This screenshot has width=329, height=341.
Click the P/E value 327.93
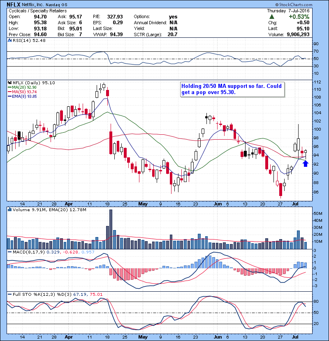point(115,17)
